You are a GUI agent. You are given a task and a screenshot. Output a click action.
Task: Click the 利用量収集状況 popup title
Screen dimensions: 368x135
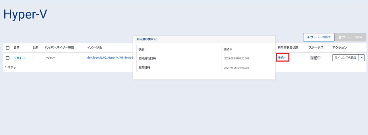pos(146,39)
